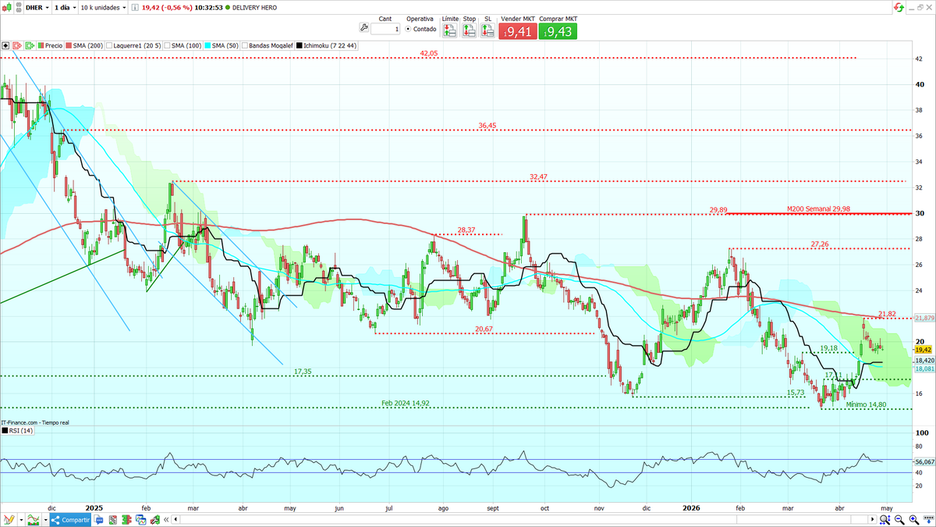The width and height of the screenshot is (936, 527).
Task: Collapse the bottom toolbar with double chevron
Action: pos(165,520)
